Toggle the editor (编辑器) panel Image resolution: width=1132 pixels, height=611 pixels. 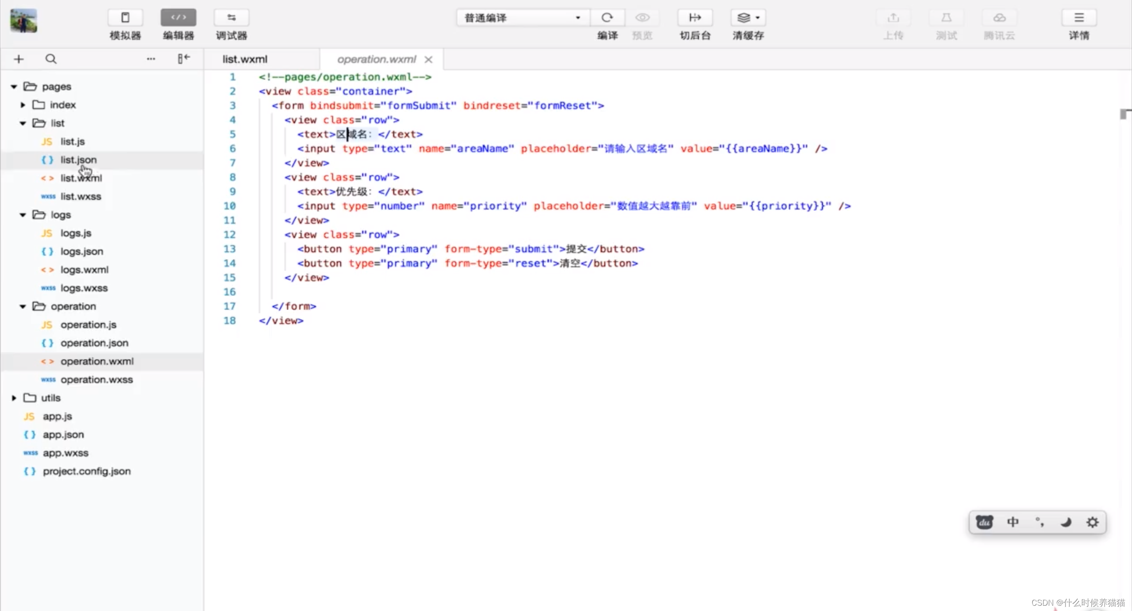click(x=178, y=18)
